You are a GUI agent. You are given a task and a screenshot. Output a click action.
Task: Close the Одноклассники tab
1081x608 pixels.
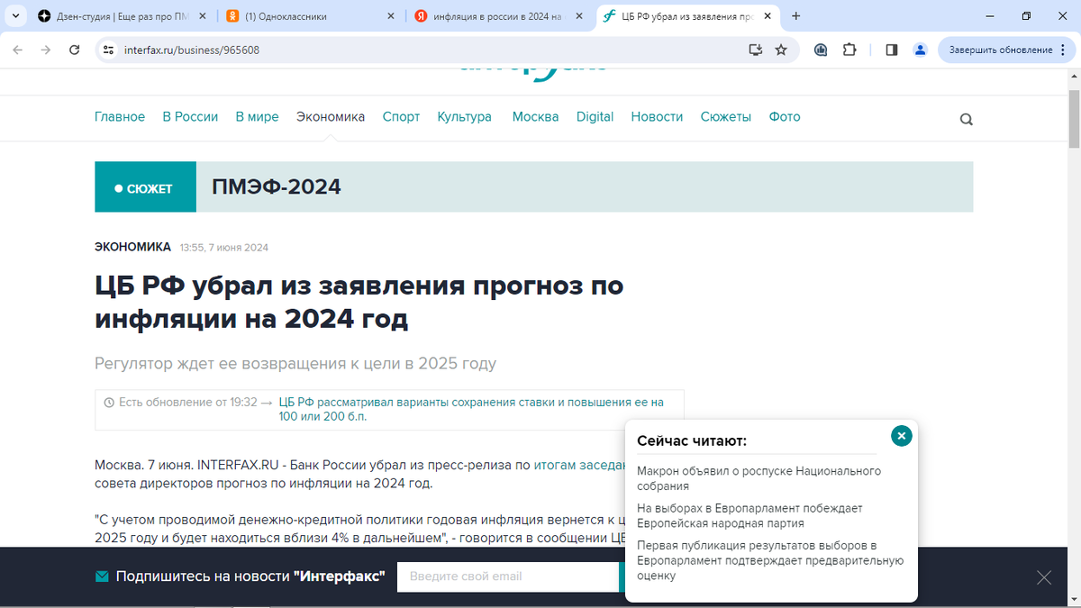click(390, 16)
